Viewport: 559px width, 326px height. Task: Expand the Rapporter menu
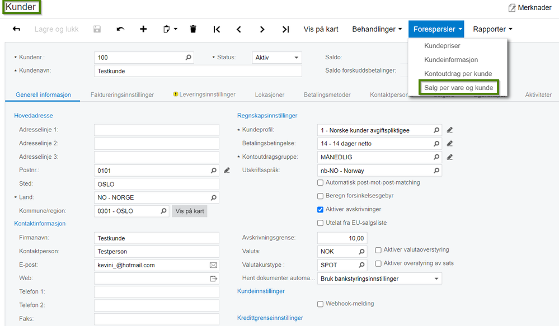coord(492,29)
